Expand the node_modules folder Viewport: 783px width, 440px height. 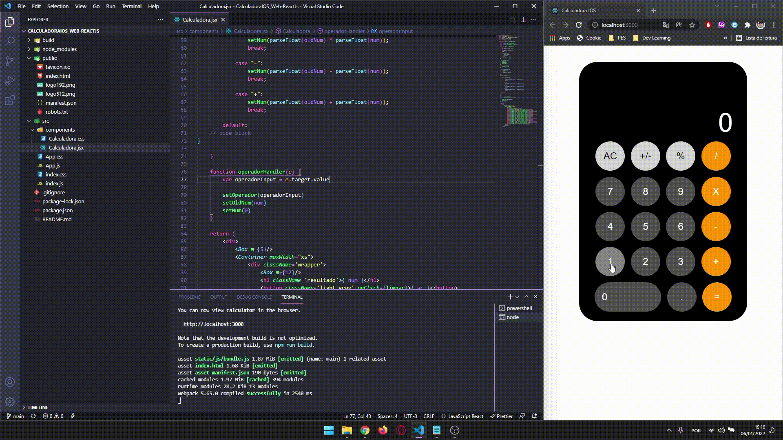click(x=60, y=49)
